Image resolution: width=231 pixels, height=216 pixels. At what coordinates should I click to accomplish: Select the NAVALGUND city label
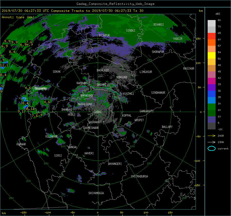click(85, 104)
